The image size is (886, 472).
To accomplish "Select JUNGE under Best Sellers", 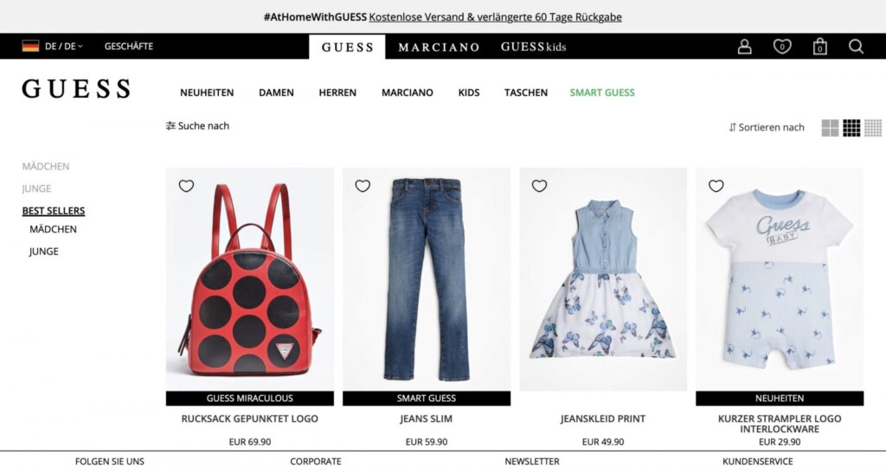I will [43, 252].
